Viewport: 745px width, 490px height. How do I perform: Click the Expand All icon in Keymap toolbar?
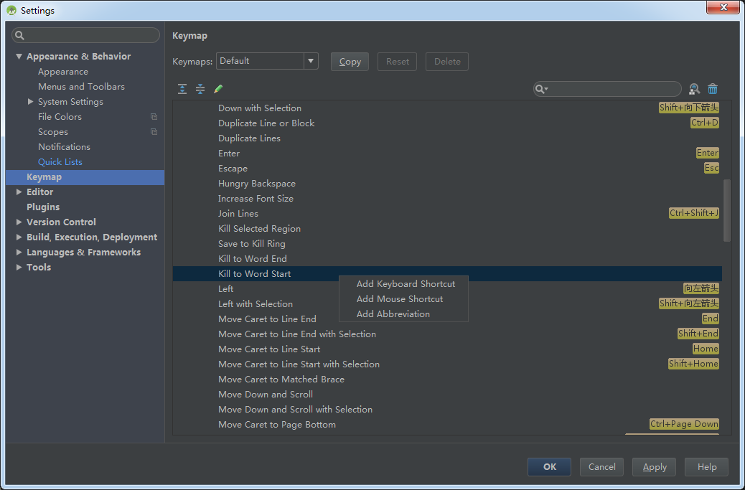click(x=182, y=89)
